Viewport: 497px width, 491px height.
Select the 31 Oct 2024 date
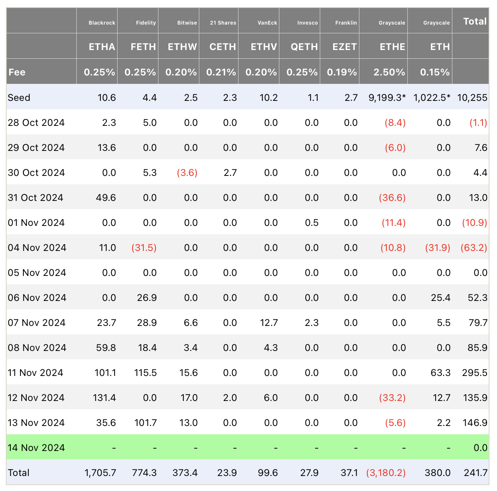click(x=35, y=198)
